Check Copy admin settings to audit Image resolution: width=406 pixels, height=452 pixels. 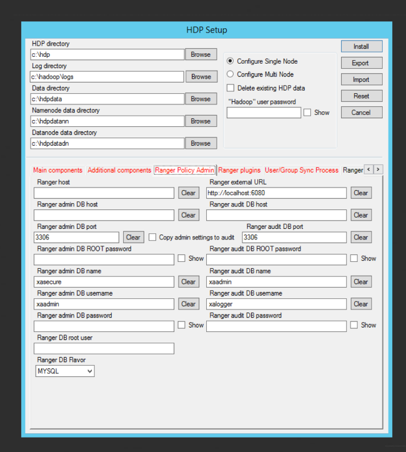point(153,238)
